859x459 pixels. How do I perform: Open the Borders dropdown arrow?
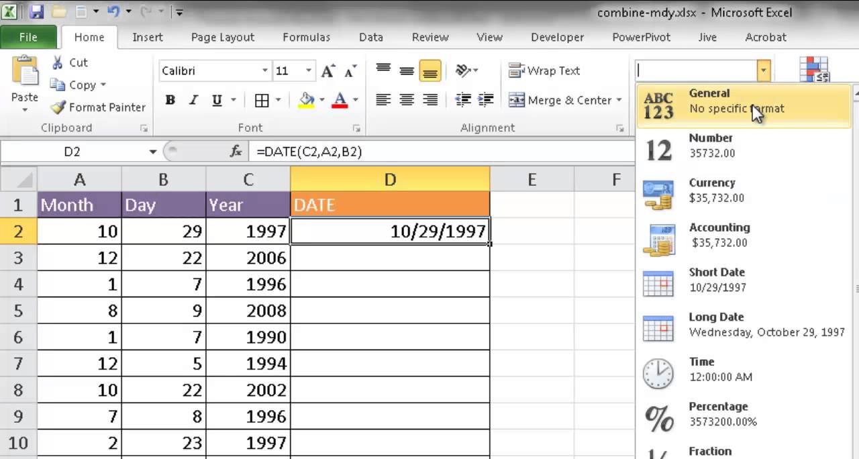click(278, 101)
